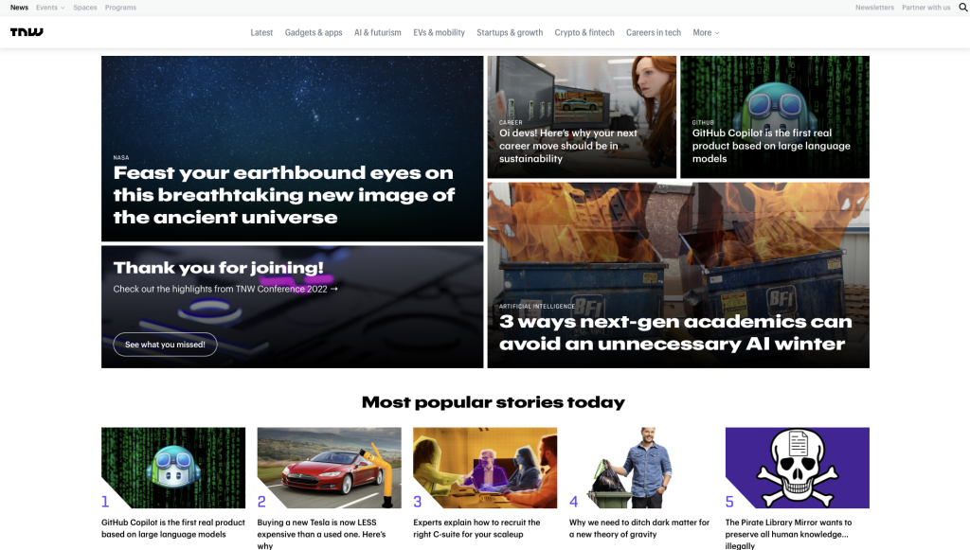Viewport: 970px width, 550px height.
Task: Open the Latest section
Action: [x=261, y=33]
